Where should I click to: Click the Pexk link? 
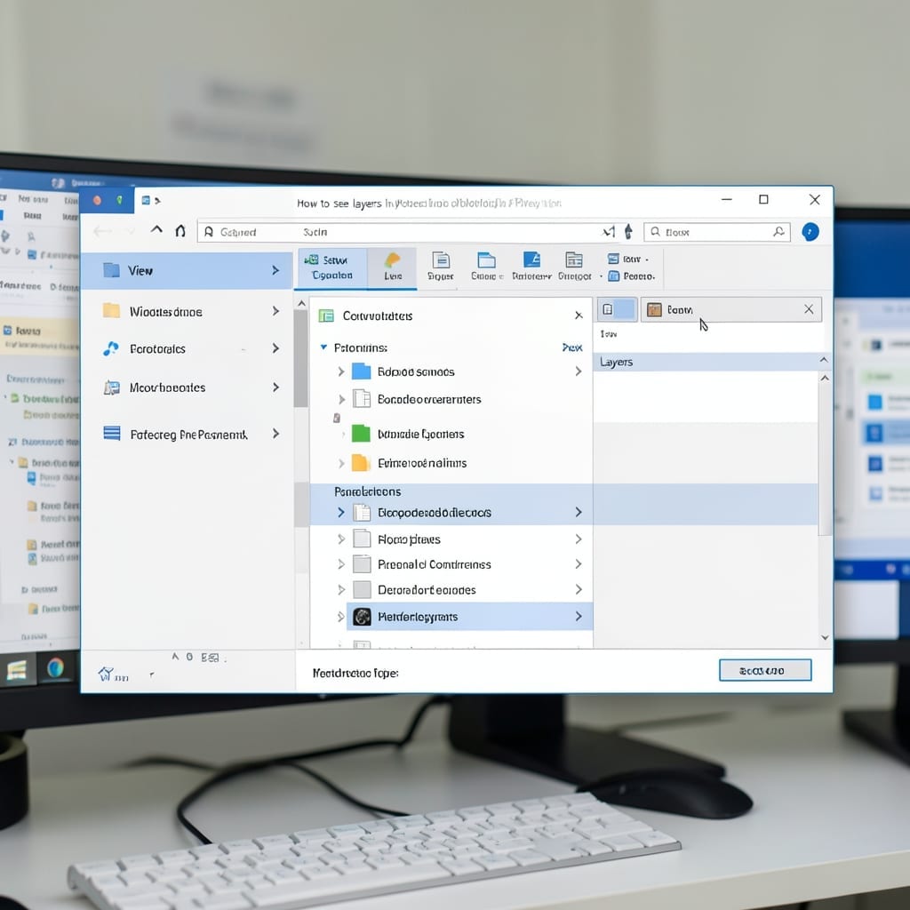(x=572, y=347)
